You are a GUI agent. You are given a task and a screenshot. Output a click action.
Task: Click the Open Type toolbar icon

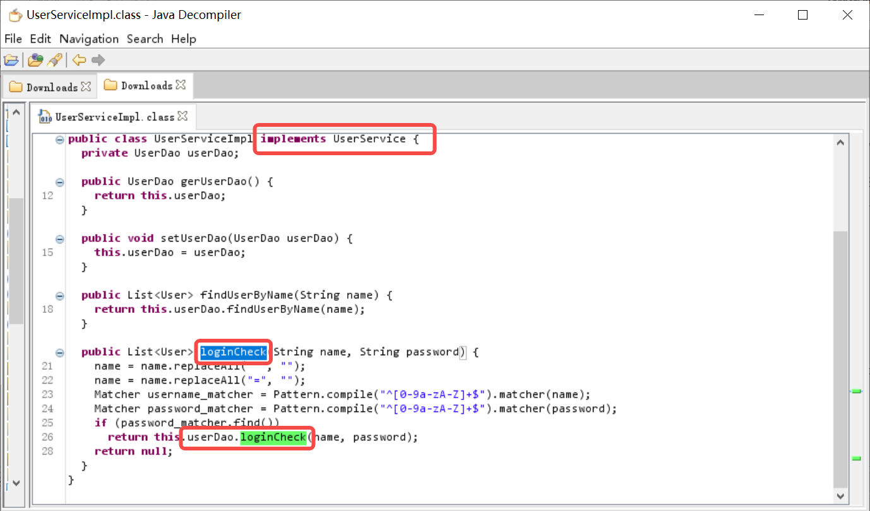tap(35, 60)
